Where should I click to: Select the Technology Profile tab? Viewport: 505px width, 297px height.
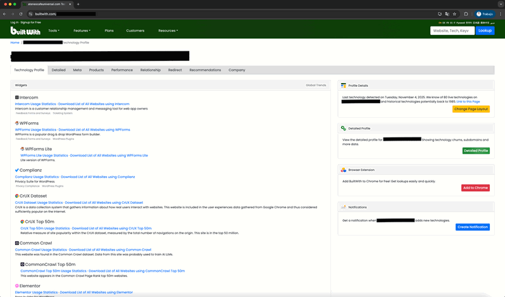(29, 70)
